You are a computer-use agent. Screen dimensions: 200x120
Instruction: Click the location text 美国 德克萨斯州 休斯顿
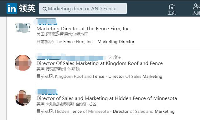point(58,69)
